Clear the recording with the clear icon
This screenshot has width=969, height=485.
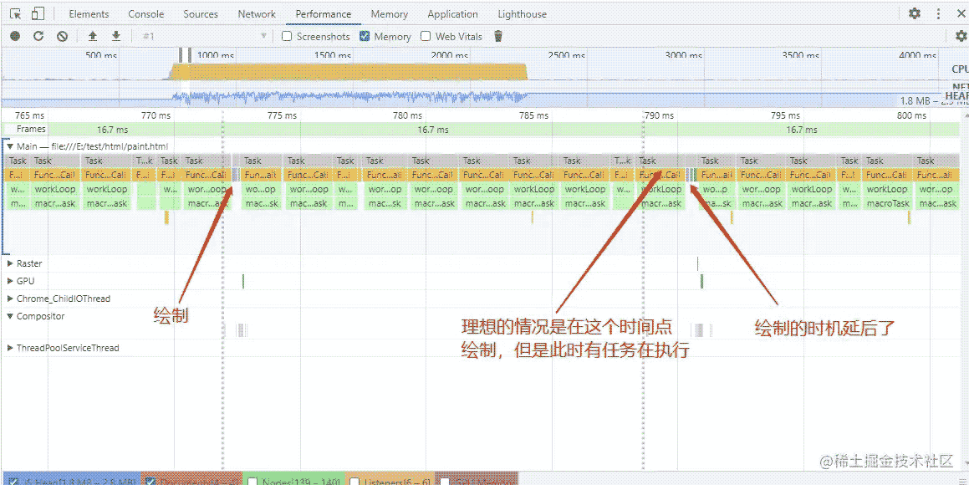click(x=62, y=36)
